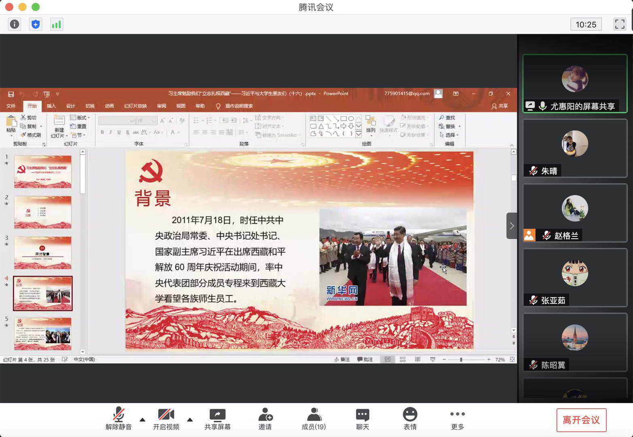
Task: Switch to the Insert (插入) tab
Action: [x=51, y=106]
